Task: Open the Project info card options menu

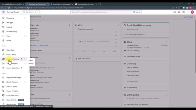Action: click(70, 25)
